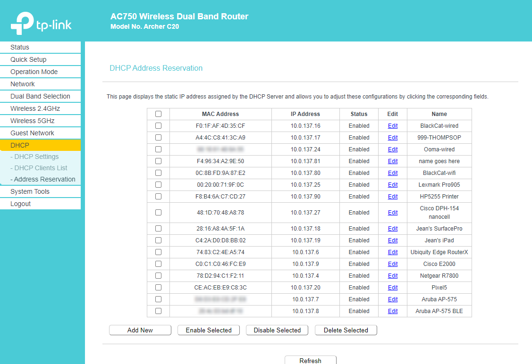Click IP address 10.0.137.17
The width and height of the screenshot is (532, 364).
pos(305,138)
